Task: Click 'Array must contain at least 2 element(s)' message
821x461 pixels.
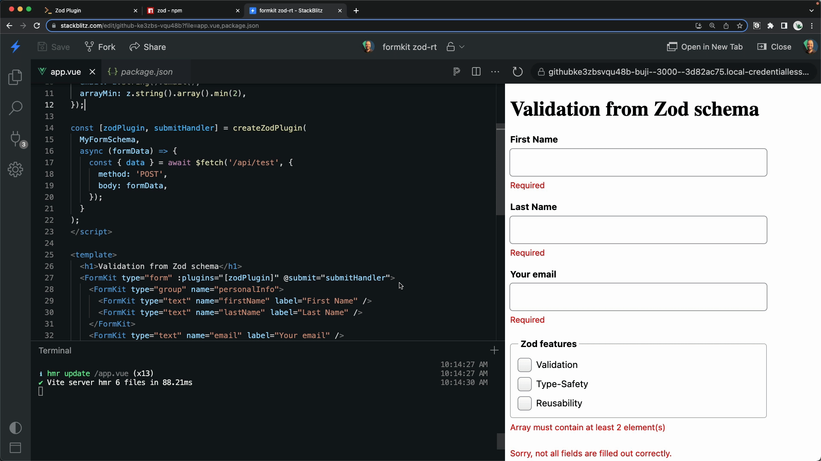Action: [588, 428]
